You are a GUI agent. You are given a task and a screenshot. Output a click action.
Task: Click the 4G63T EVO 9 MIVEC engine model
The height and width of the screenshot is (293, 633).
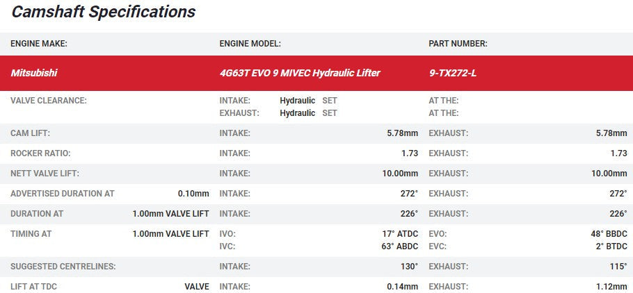pyautogui.click(x=300, y=73)
